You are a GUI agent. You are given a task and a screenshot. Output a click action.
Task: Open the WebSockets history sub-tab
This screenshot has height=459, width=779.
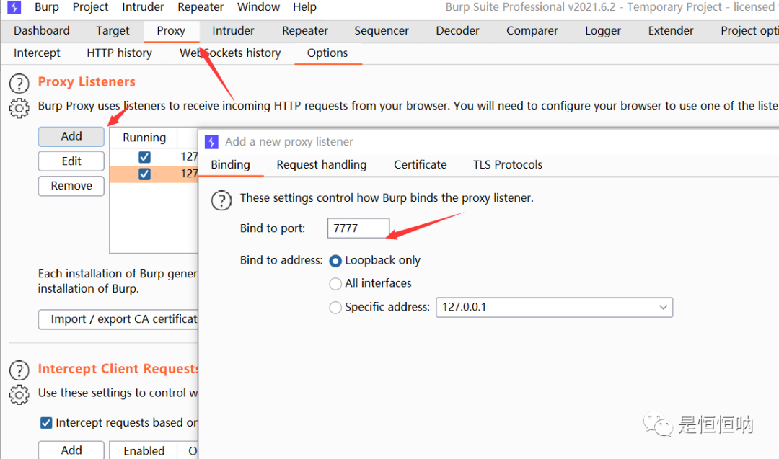[x=230, y=53]
